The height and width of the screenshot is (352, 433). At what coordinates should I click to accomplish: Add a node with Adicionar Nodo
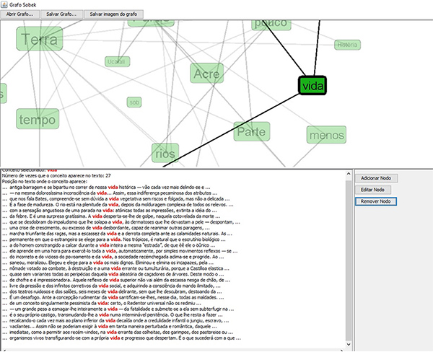[x=376, y=178]
